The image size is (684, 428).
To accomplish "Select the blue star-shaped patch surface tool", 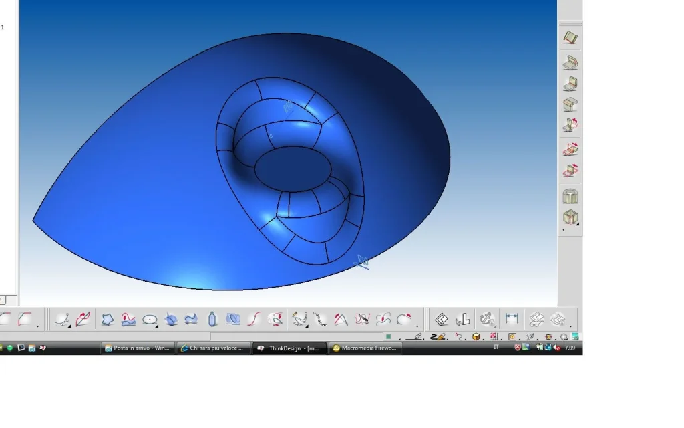I will [x=108, y=320].
